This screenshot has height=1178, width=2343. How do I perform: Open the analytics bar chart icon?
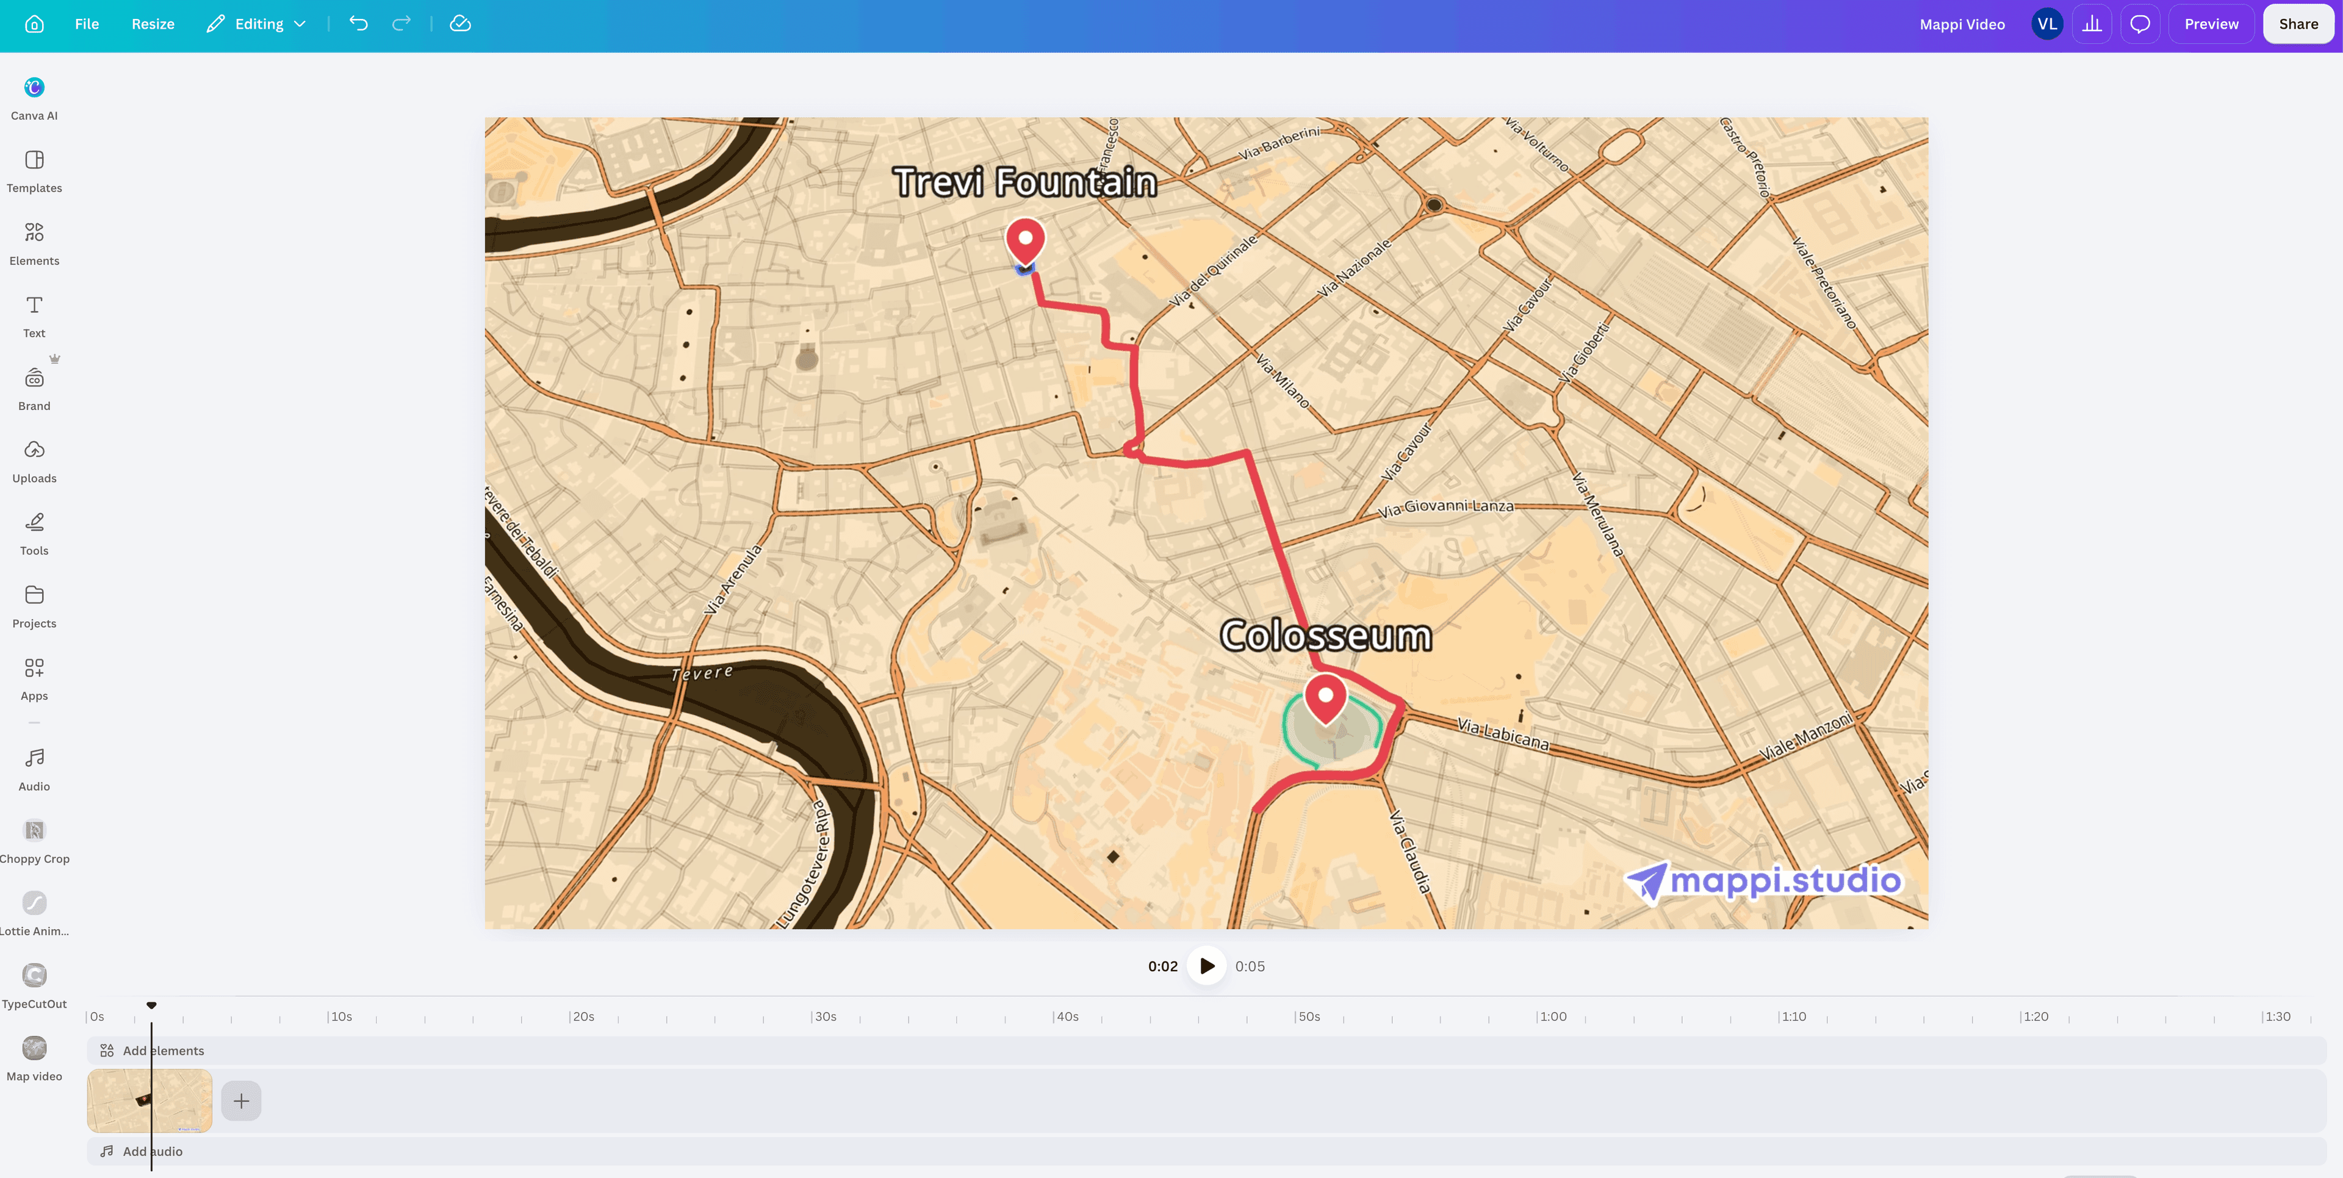pos(2092,24)
